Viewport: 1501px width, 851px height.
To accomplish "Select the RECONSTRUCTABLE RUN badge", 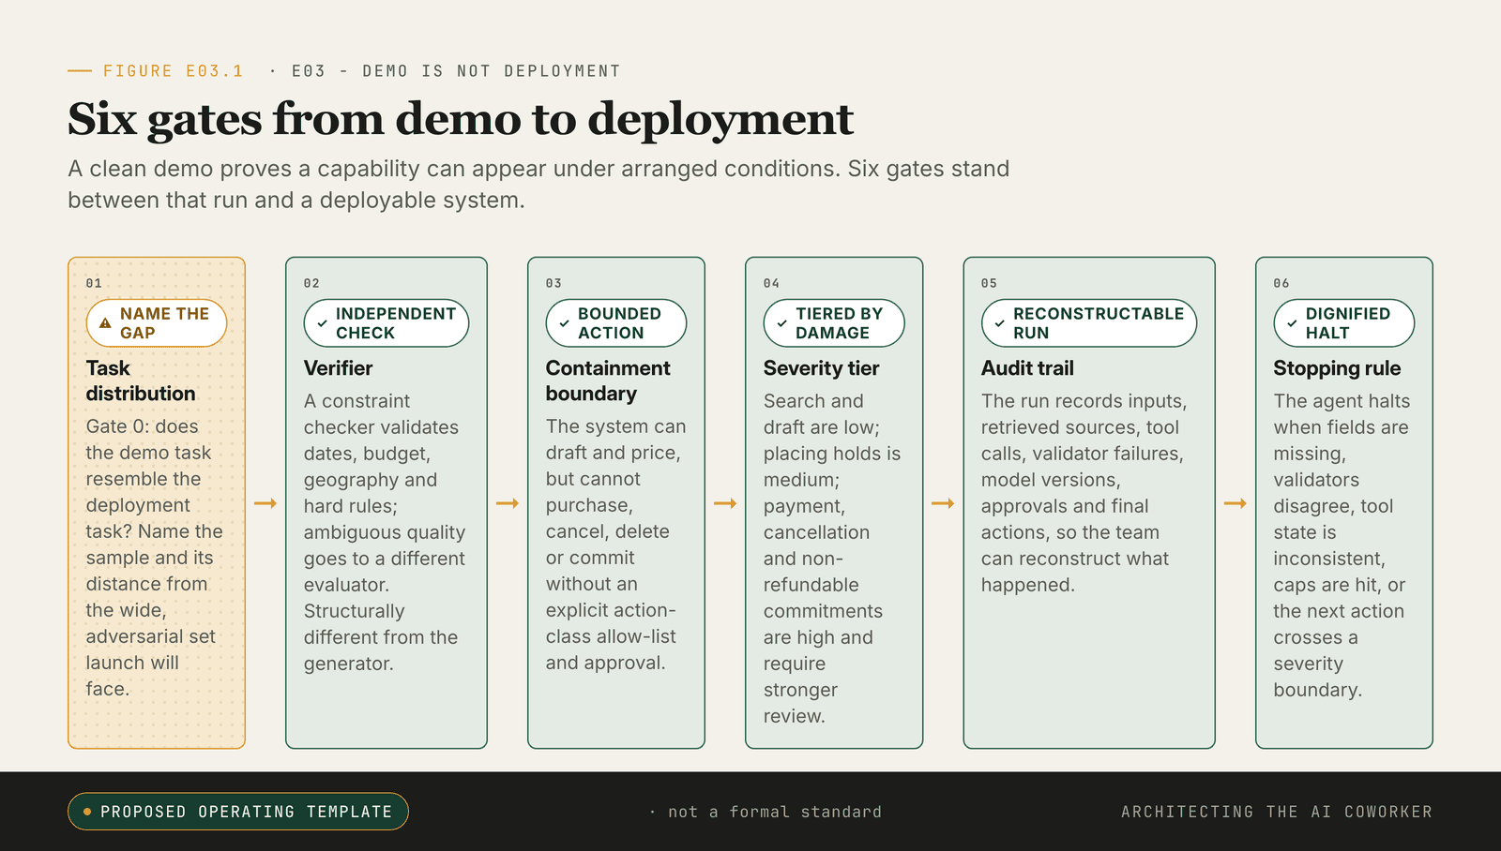I will point(1089,323).
